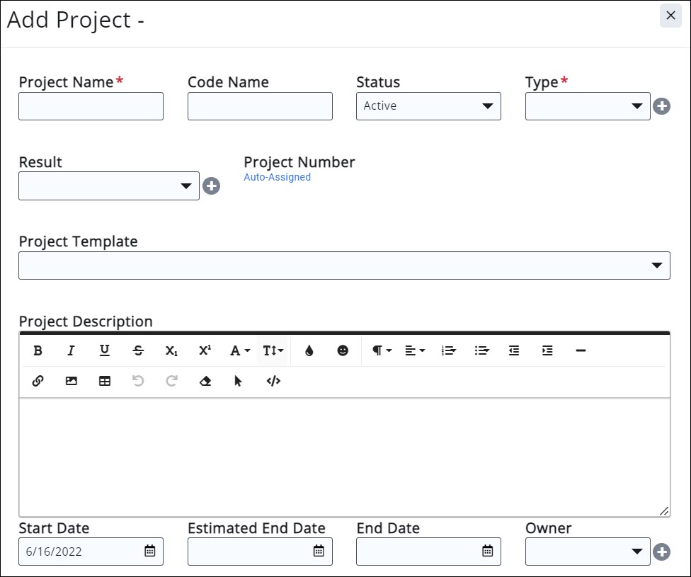Click the clear formatting eraser icon

(x=205, y=381)
